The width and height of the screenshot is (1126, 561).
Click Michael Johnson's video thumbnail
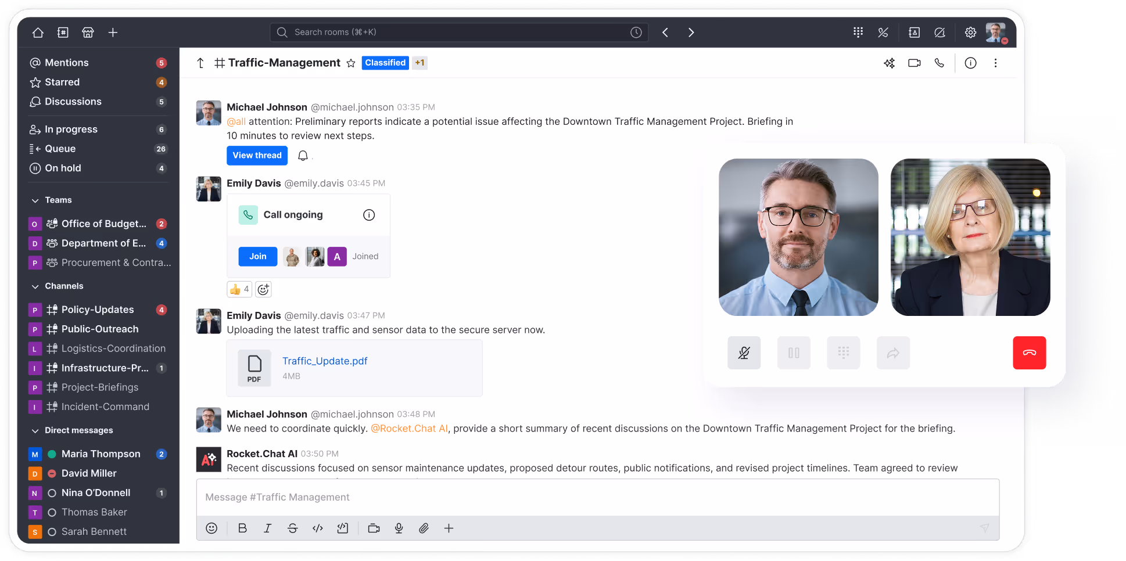pyautogui.click(x=798, y=238)
